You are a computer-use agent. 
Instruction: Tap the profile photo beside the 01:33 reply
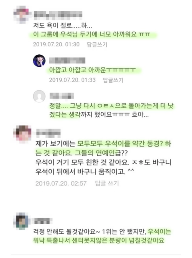point(39,61)
